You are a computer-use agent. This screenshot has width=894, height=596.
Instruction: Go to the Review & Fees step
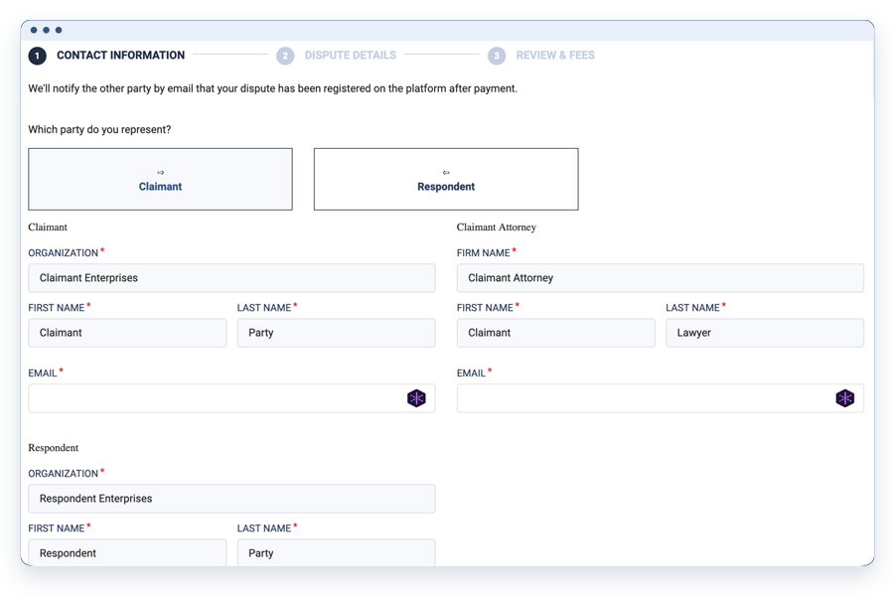coord(555,56)
